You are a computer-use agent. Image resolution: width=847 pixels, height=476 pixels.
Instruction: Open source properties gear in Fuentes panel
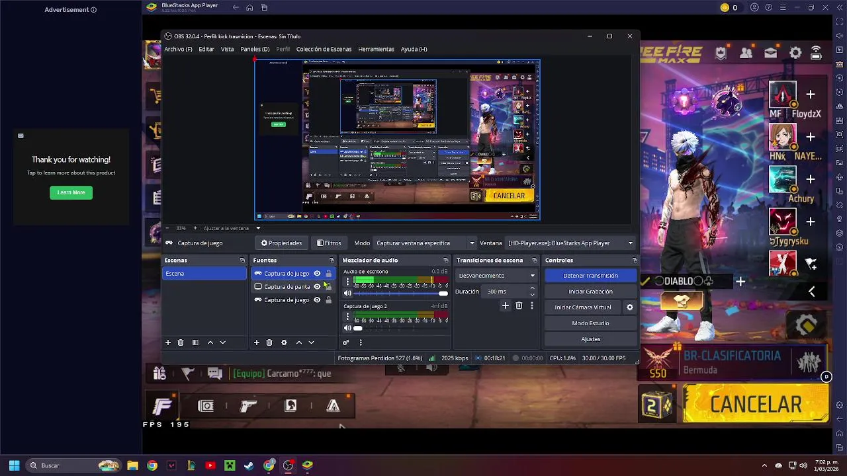click(284, 342)
